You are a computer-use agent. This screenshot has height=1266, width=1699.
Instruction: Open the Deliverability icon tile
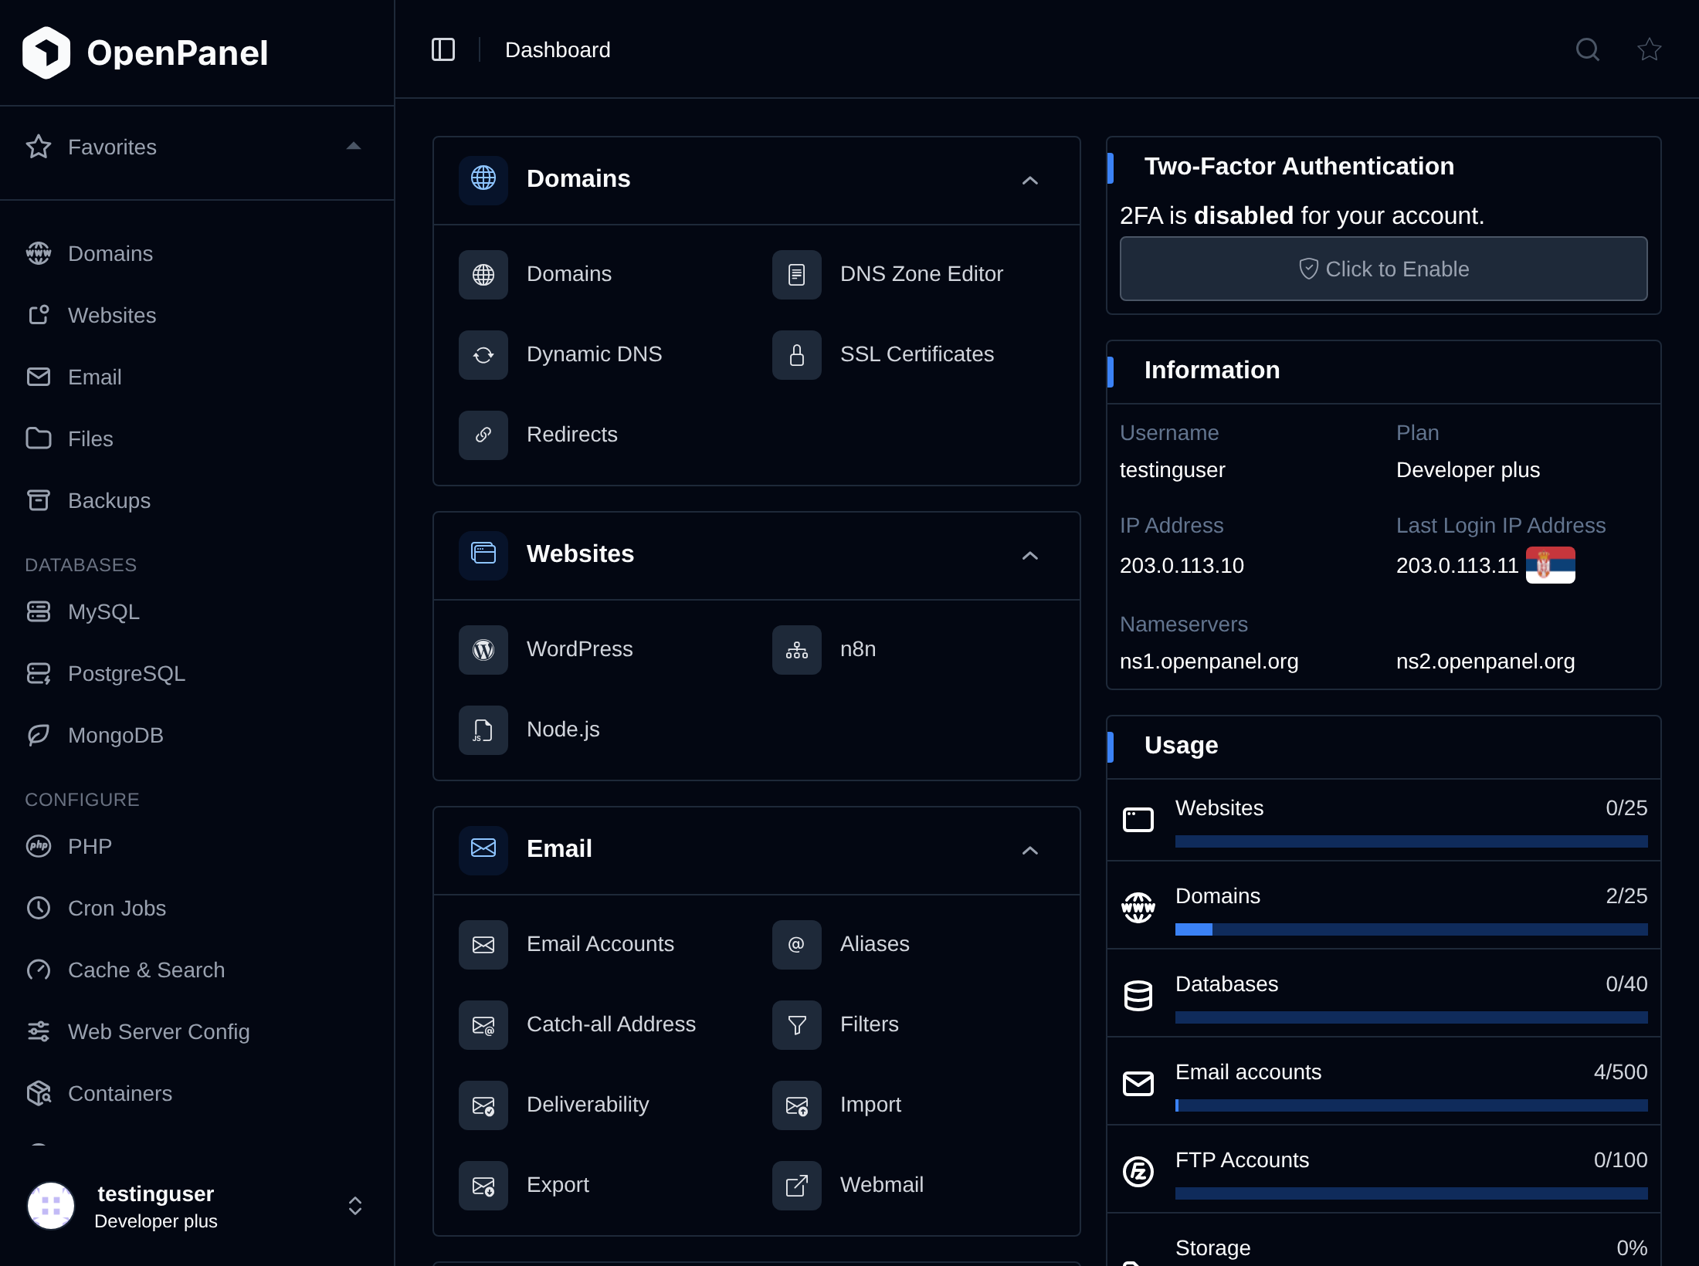(483, 1105)
